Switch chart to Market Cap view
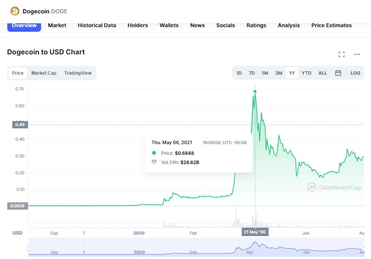 pyautogui.click(x=44, y=73)
